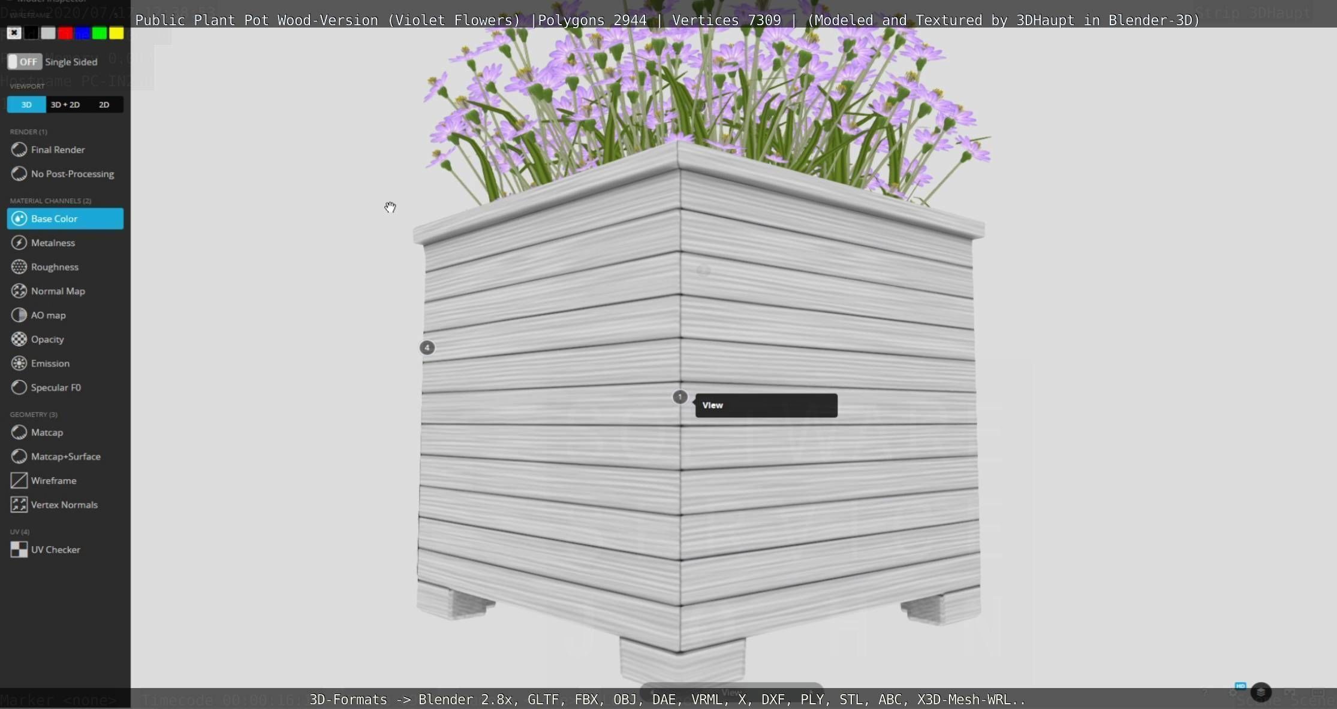Enable Wireframe geometry view

65,480
